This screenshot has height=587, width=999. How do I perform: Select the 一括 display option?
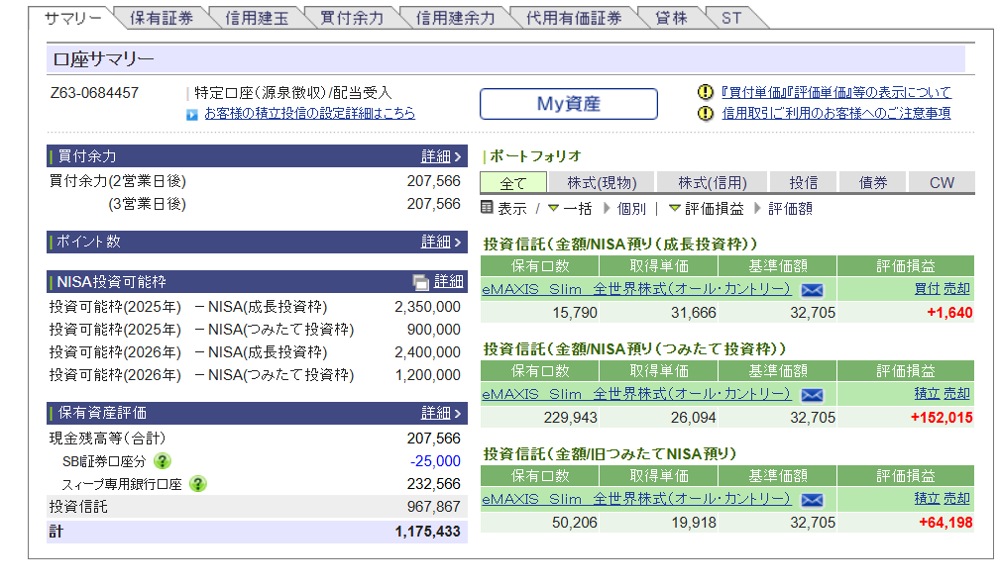577,209
